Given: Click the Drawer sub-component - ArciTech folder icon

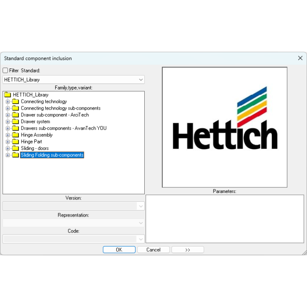Looking at the screenshot, I should [15, 115].
